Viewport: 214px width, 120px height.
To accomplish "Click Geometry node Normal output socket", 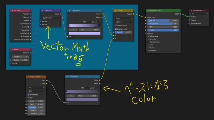I will pos(31,17).
